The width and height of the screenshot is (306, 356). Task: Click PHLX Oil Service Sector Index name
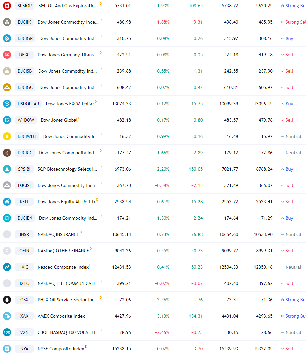[68, 300]
